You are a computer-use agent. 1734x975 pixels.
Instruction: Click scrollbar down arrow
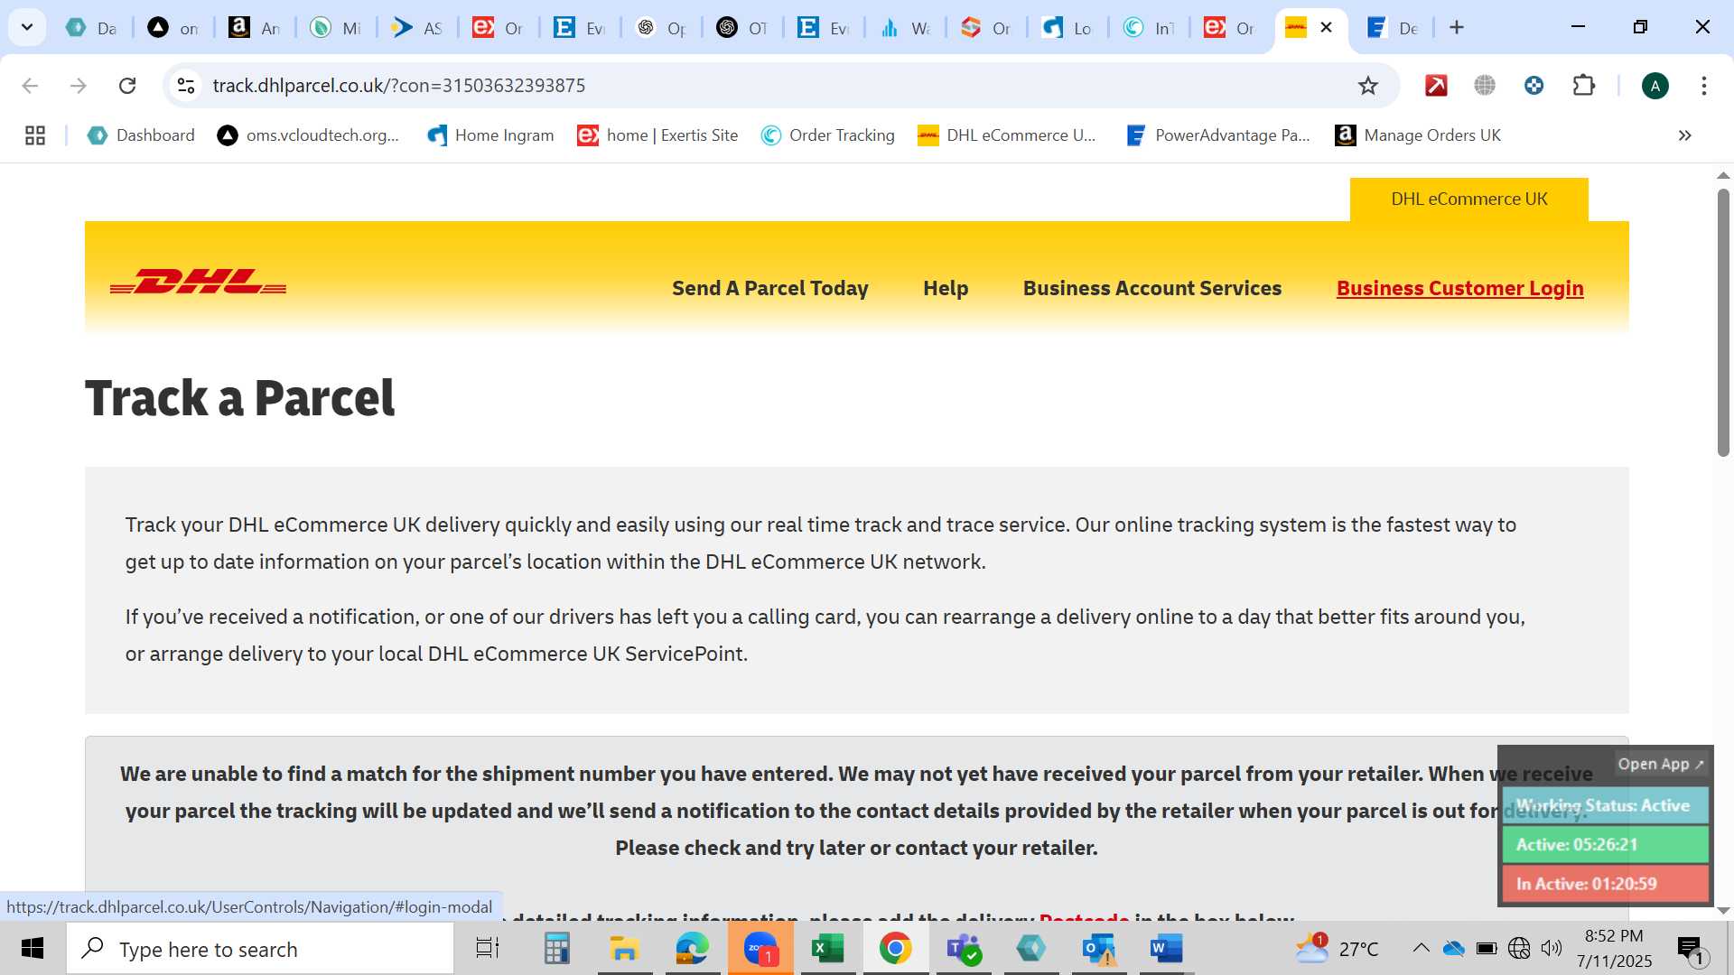tap(1723, 911)
